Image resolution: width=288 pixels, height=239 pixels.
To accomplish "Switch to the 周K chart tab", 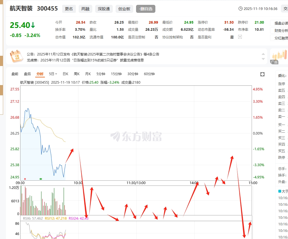I will [77, 74].
